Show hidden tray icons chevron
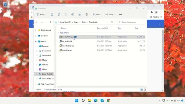This screenshot has height=104, width=185. (160, 101)
